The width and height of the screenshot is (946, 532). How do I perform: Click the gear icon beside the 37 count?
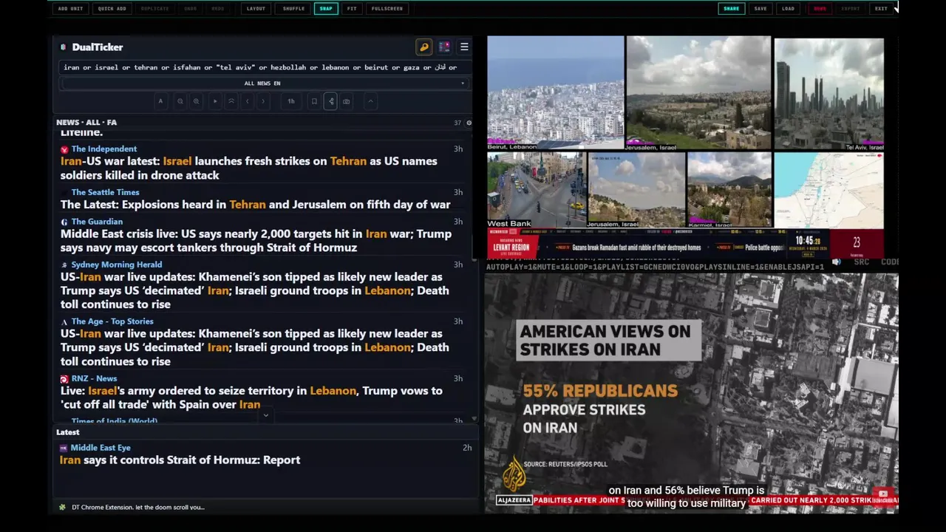tap(469, 123)
